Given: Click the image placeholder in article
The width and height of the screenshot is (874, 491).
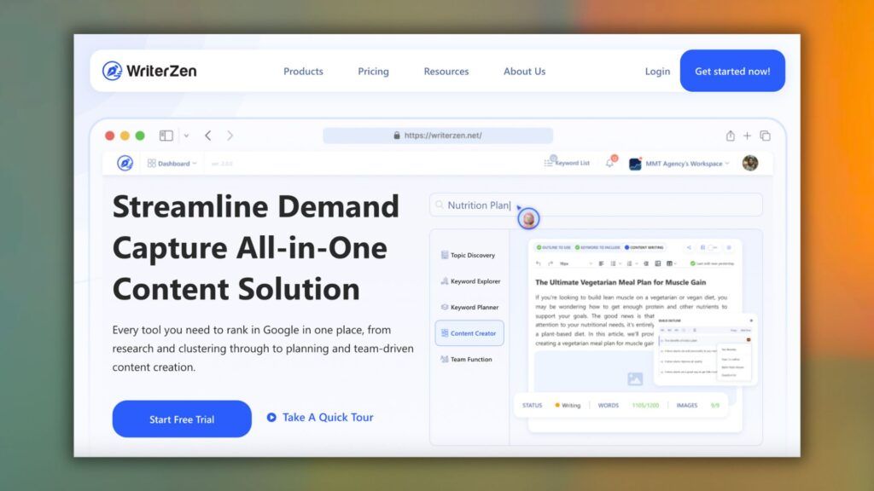Looking at the screenshot, I should click(635, 379).
